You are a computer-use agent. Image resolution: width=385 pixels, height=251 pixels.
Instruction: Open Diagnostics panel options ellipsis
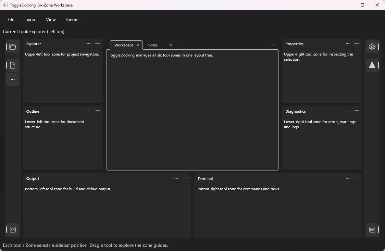[348, 111]
